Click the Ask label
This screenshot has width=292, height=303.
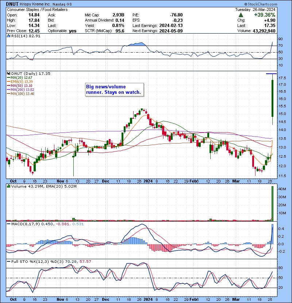[52, 15]
